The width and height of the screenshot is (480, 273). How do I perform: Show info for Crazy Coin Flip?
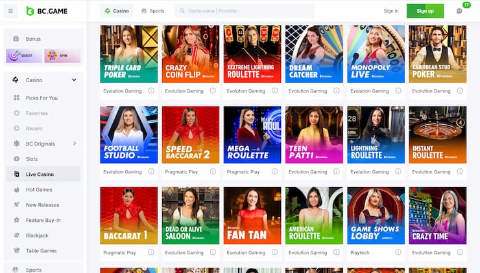click(x=213, y=91)
